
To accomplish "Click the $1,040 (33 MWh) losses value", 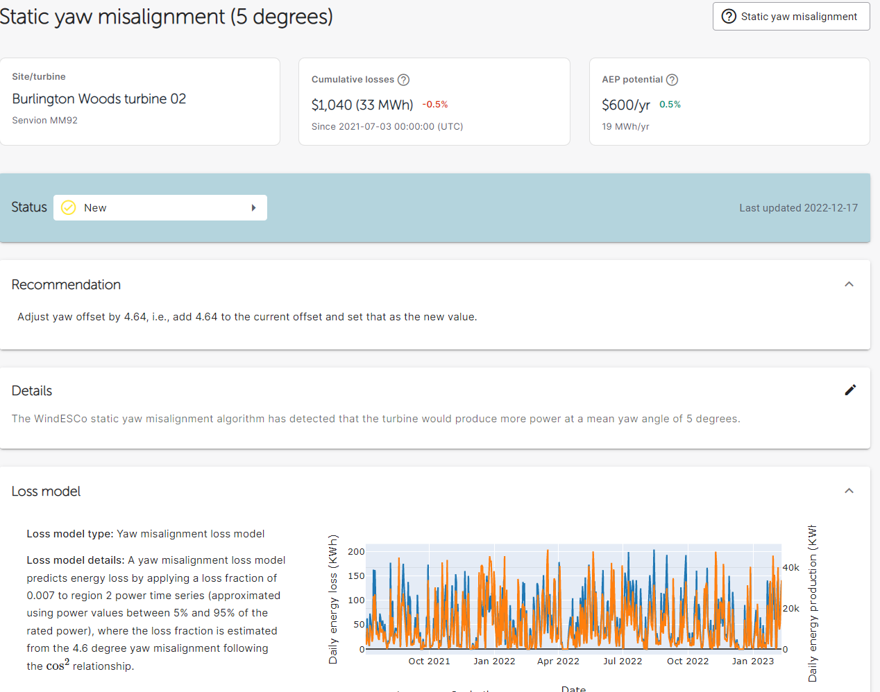I will coord(362,105).
